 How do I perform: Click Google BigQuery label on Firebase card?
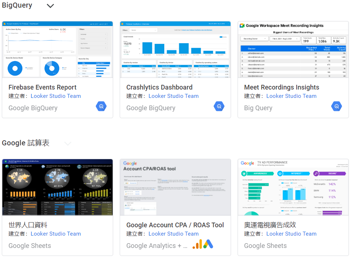(x=33, y=108)
